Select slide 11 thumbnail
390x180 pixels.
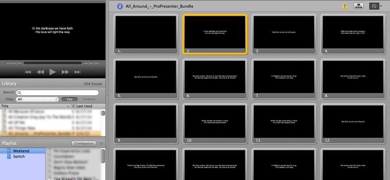click(284, 124)
